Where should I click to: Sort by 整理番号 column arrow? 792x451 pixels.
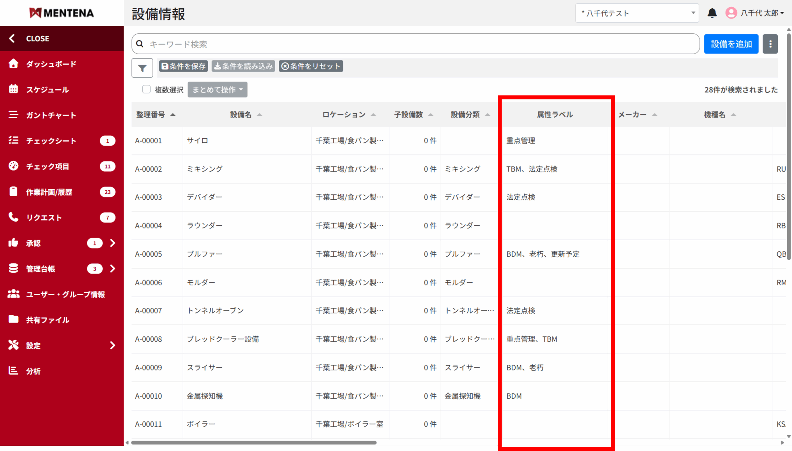pyautogui.click(x=173, y=115)
